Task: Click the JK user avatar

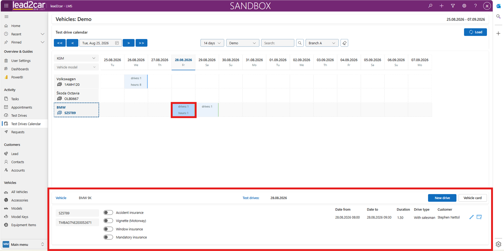Action: (x=487, y=6)
